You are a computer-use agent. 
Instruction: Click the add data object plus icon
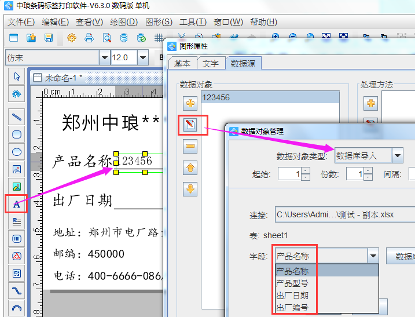pyautogui.click(x=191, y=104)
